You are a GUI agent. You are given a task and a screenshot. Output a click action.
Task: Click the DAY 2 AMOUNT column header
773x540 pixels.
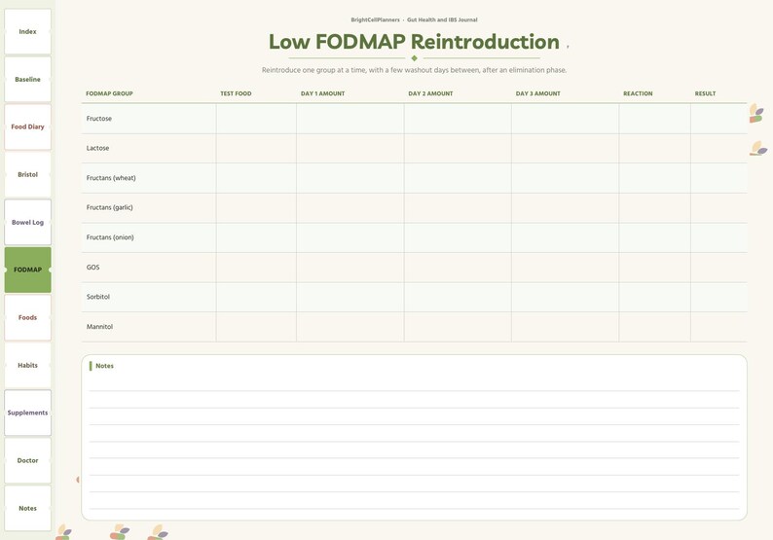pos(430,93)
